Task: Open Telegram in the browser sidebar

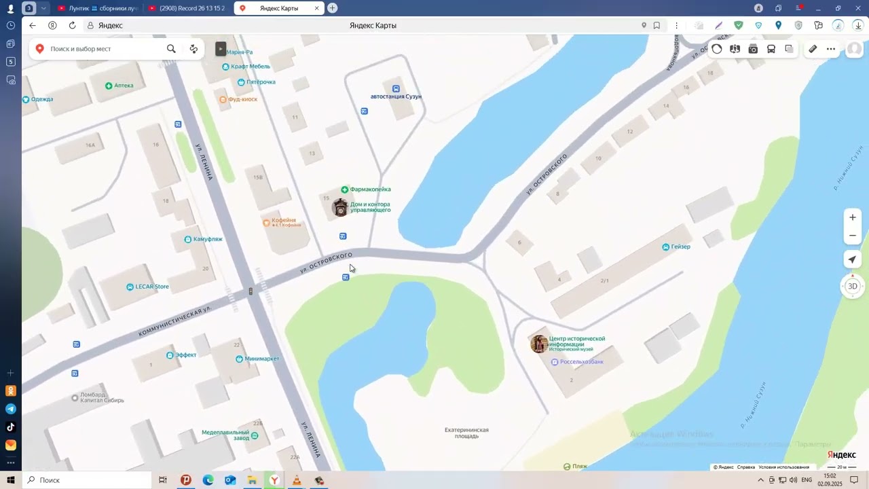Action: (11, 409)
